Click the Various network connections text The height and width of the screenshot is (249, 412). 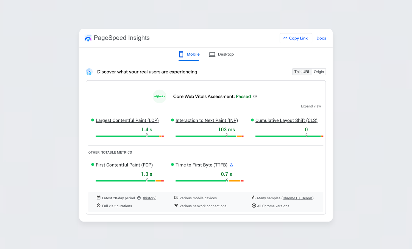coord(203,206)
